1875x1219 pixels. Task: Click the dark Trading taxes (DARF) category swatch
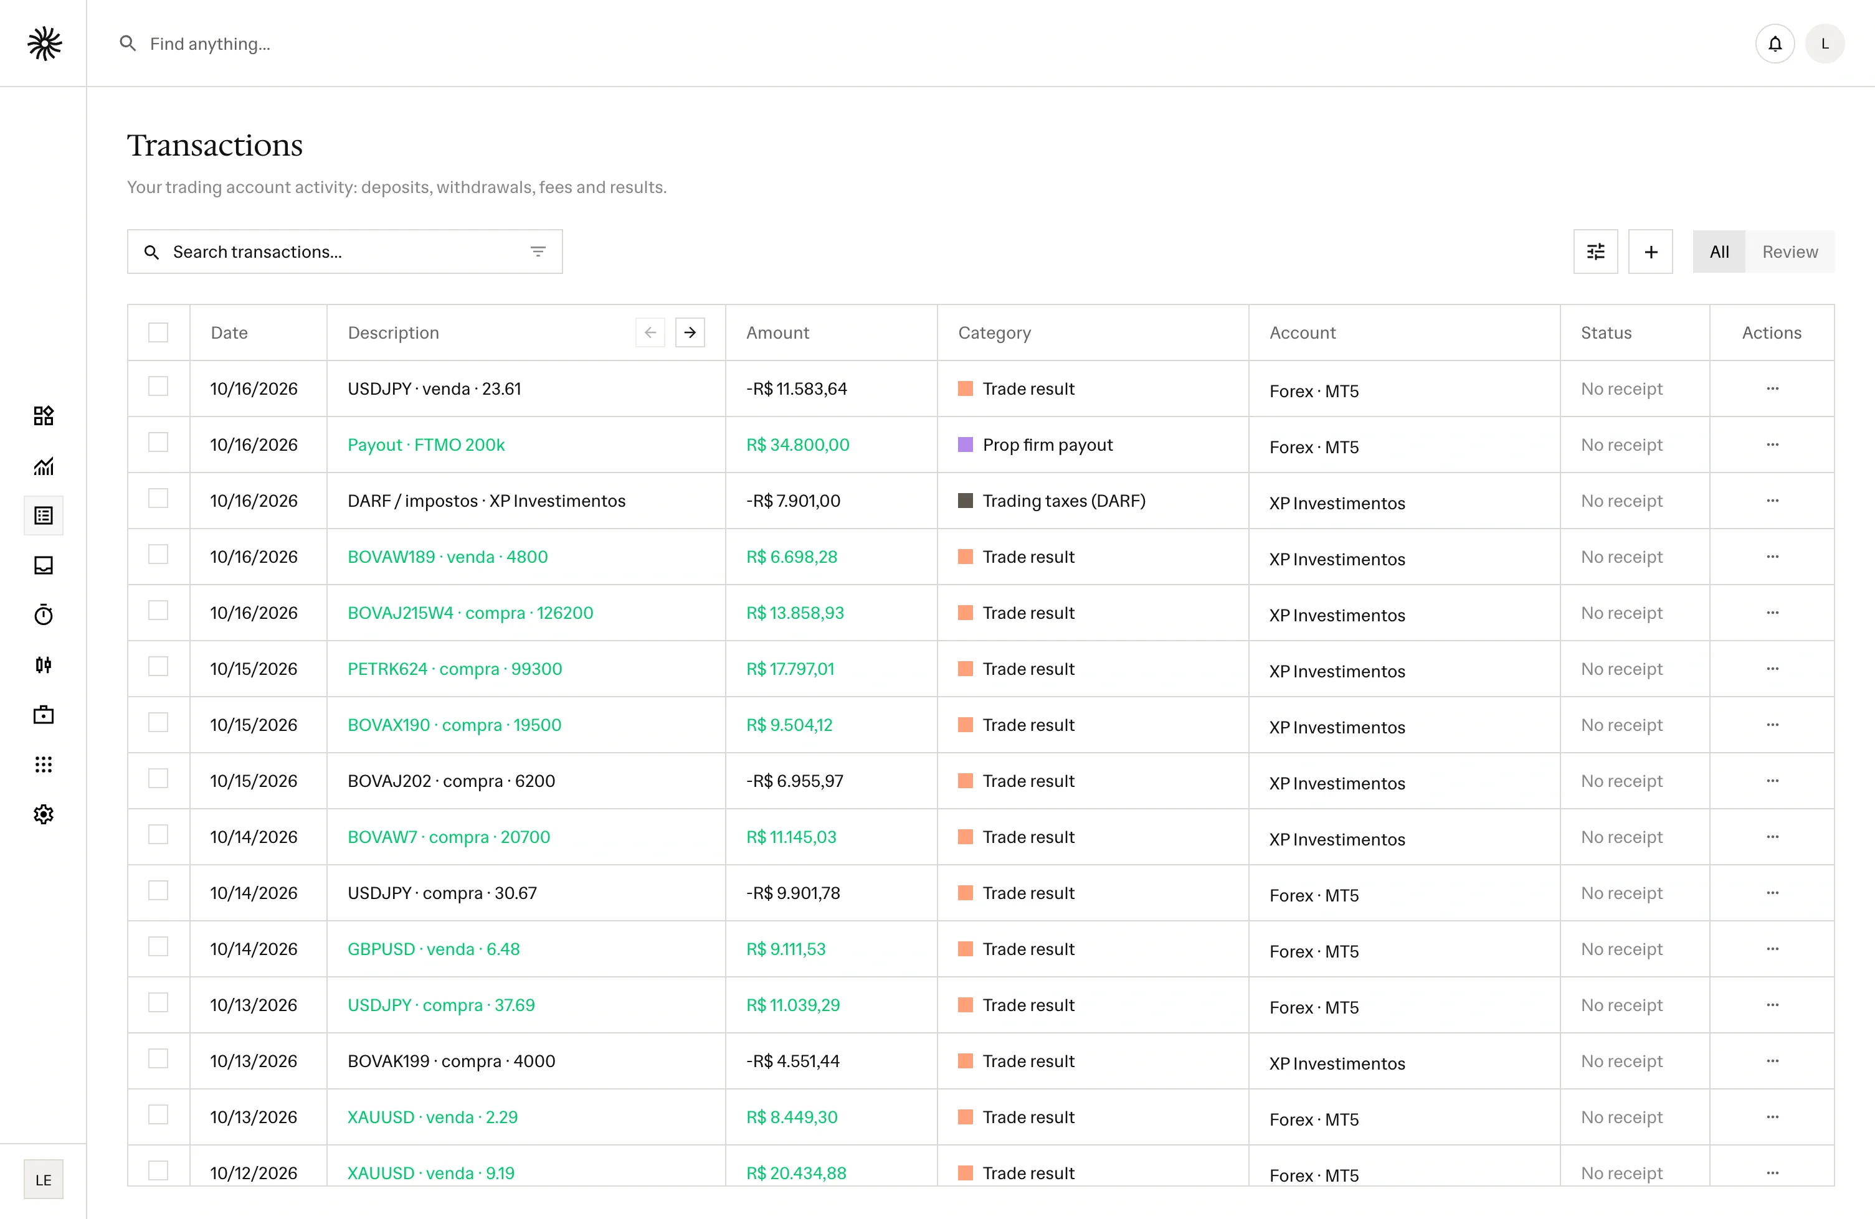click(965, 501)
